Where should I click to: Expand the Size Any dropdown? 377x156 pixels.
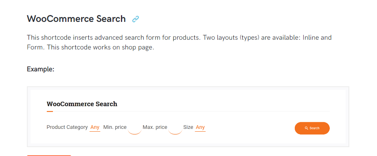click(x=200, y=128)
